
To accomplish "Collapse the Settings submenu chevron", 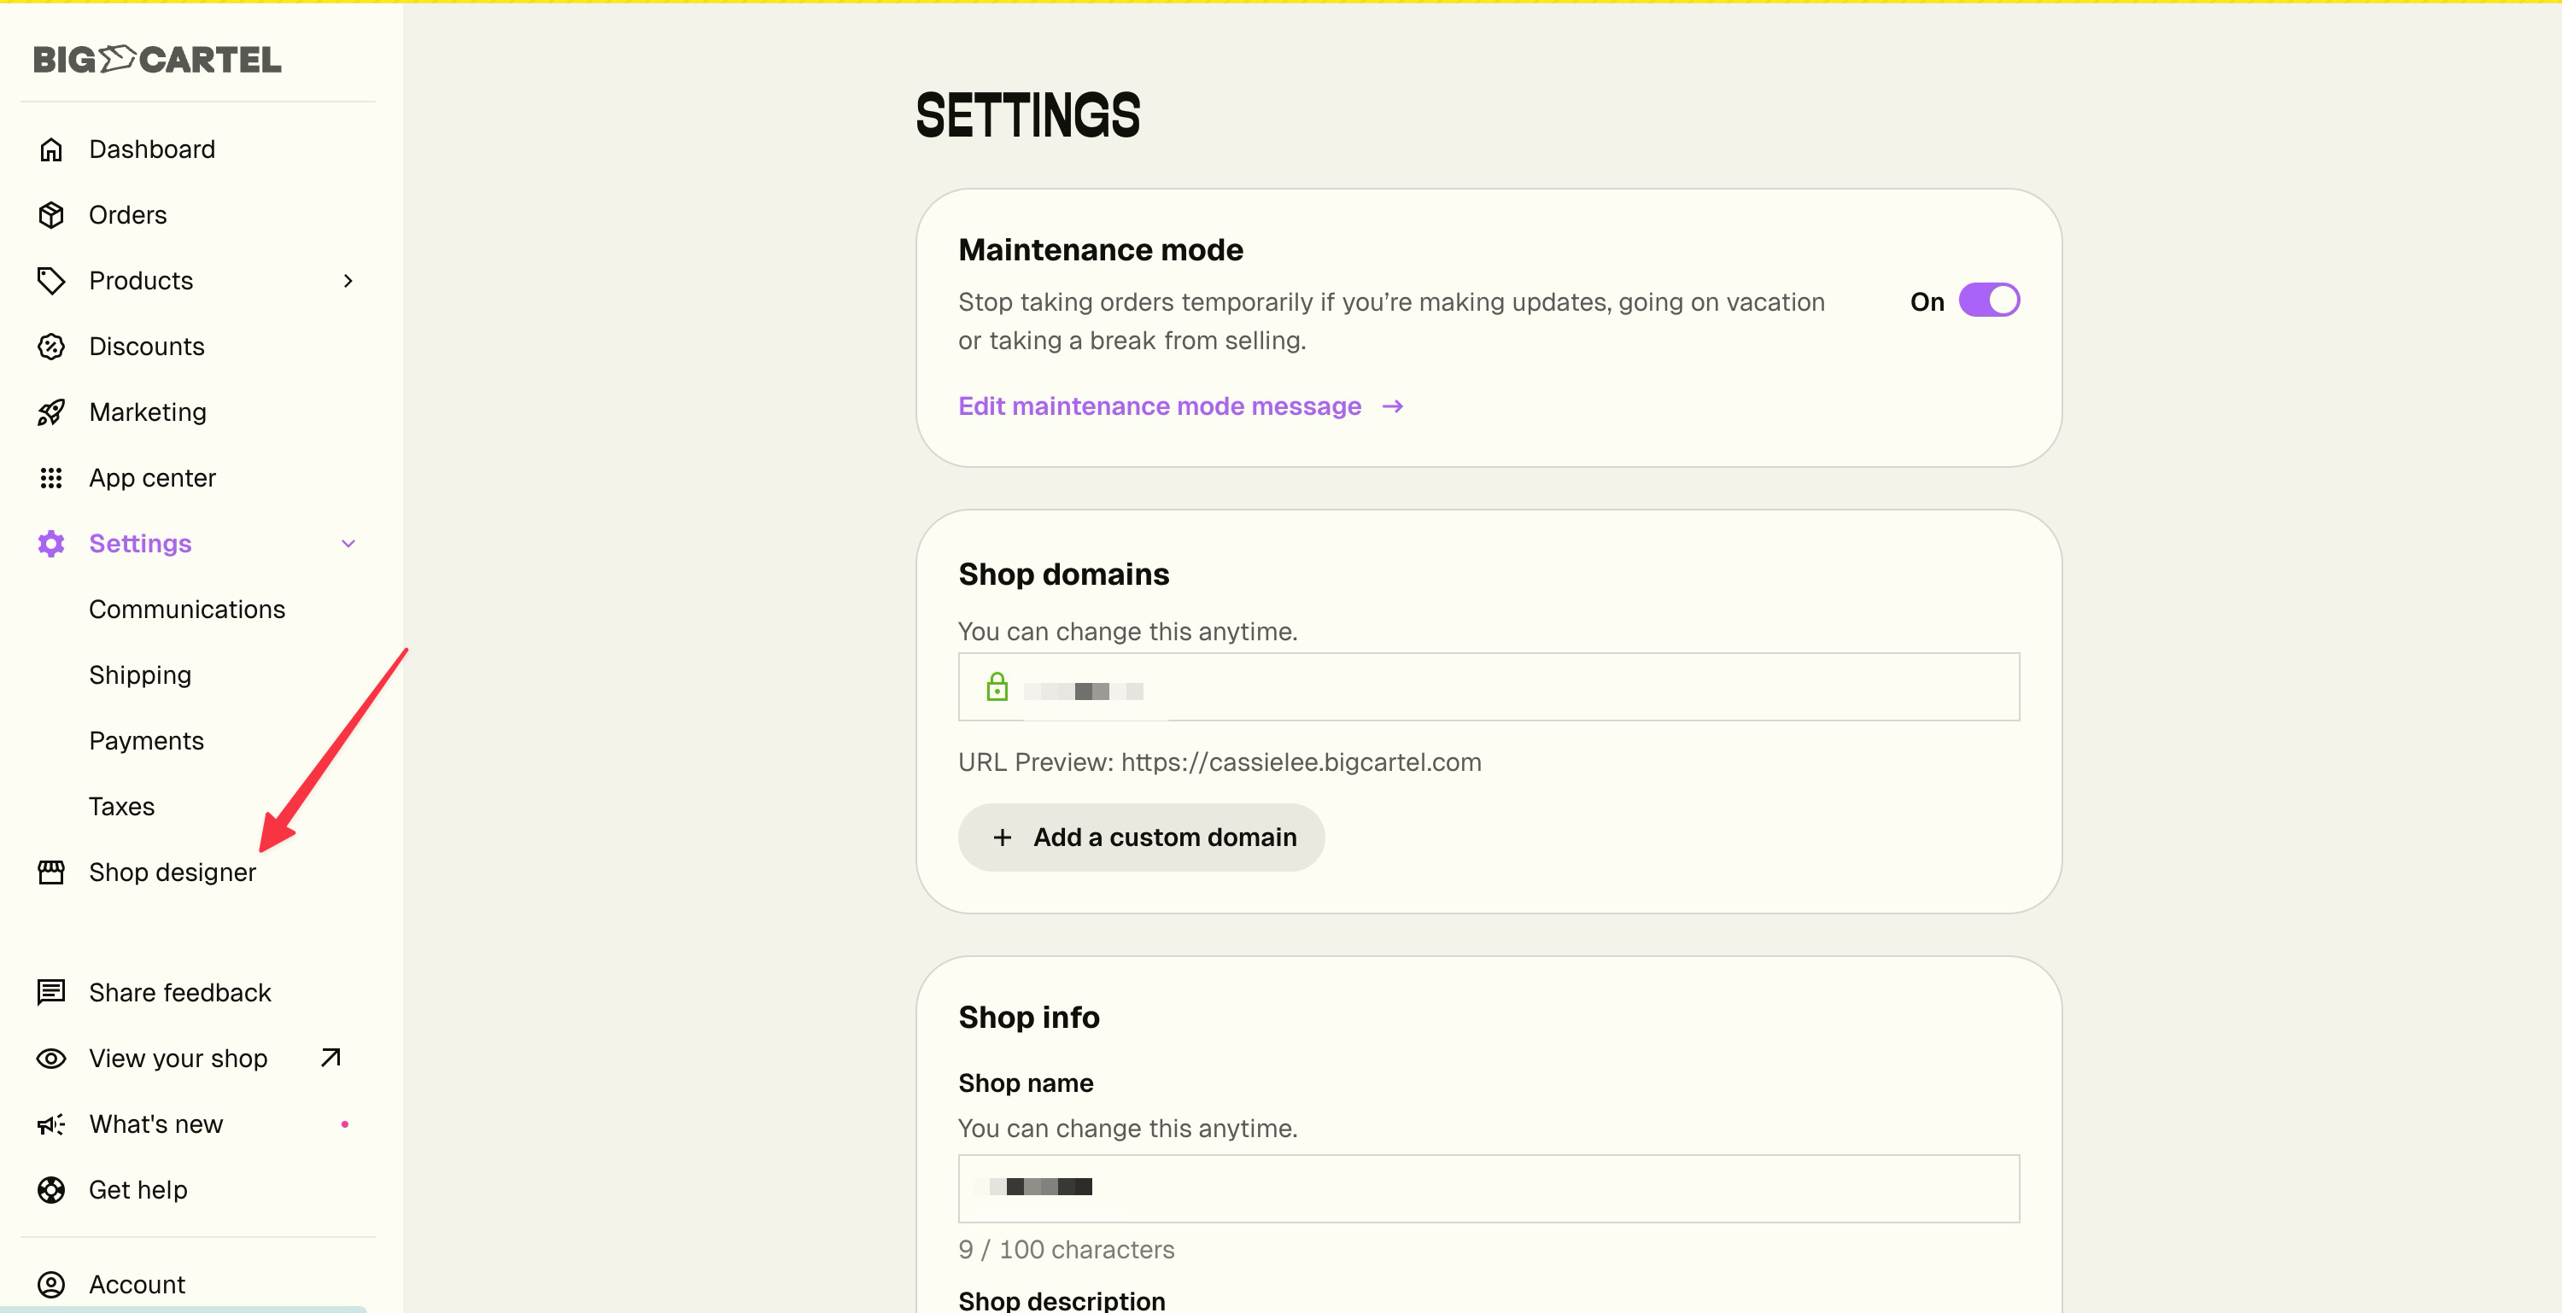I will pos(348,544).
